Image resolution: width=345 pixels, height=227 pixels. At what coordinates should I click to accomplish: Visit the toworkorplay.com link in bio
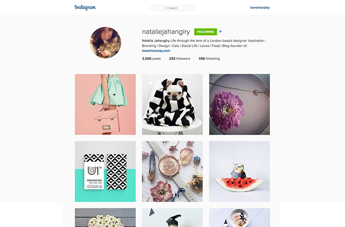click(156, 51)
